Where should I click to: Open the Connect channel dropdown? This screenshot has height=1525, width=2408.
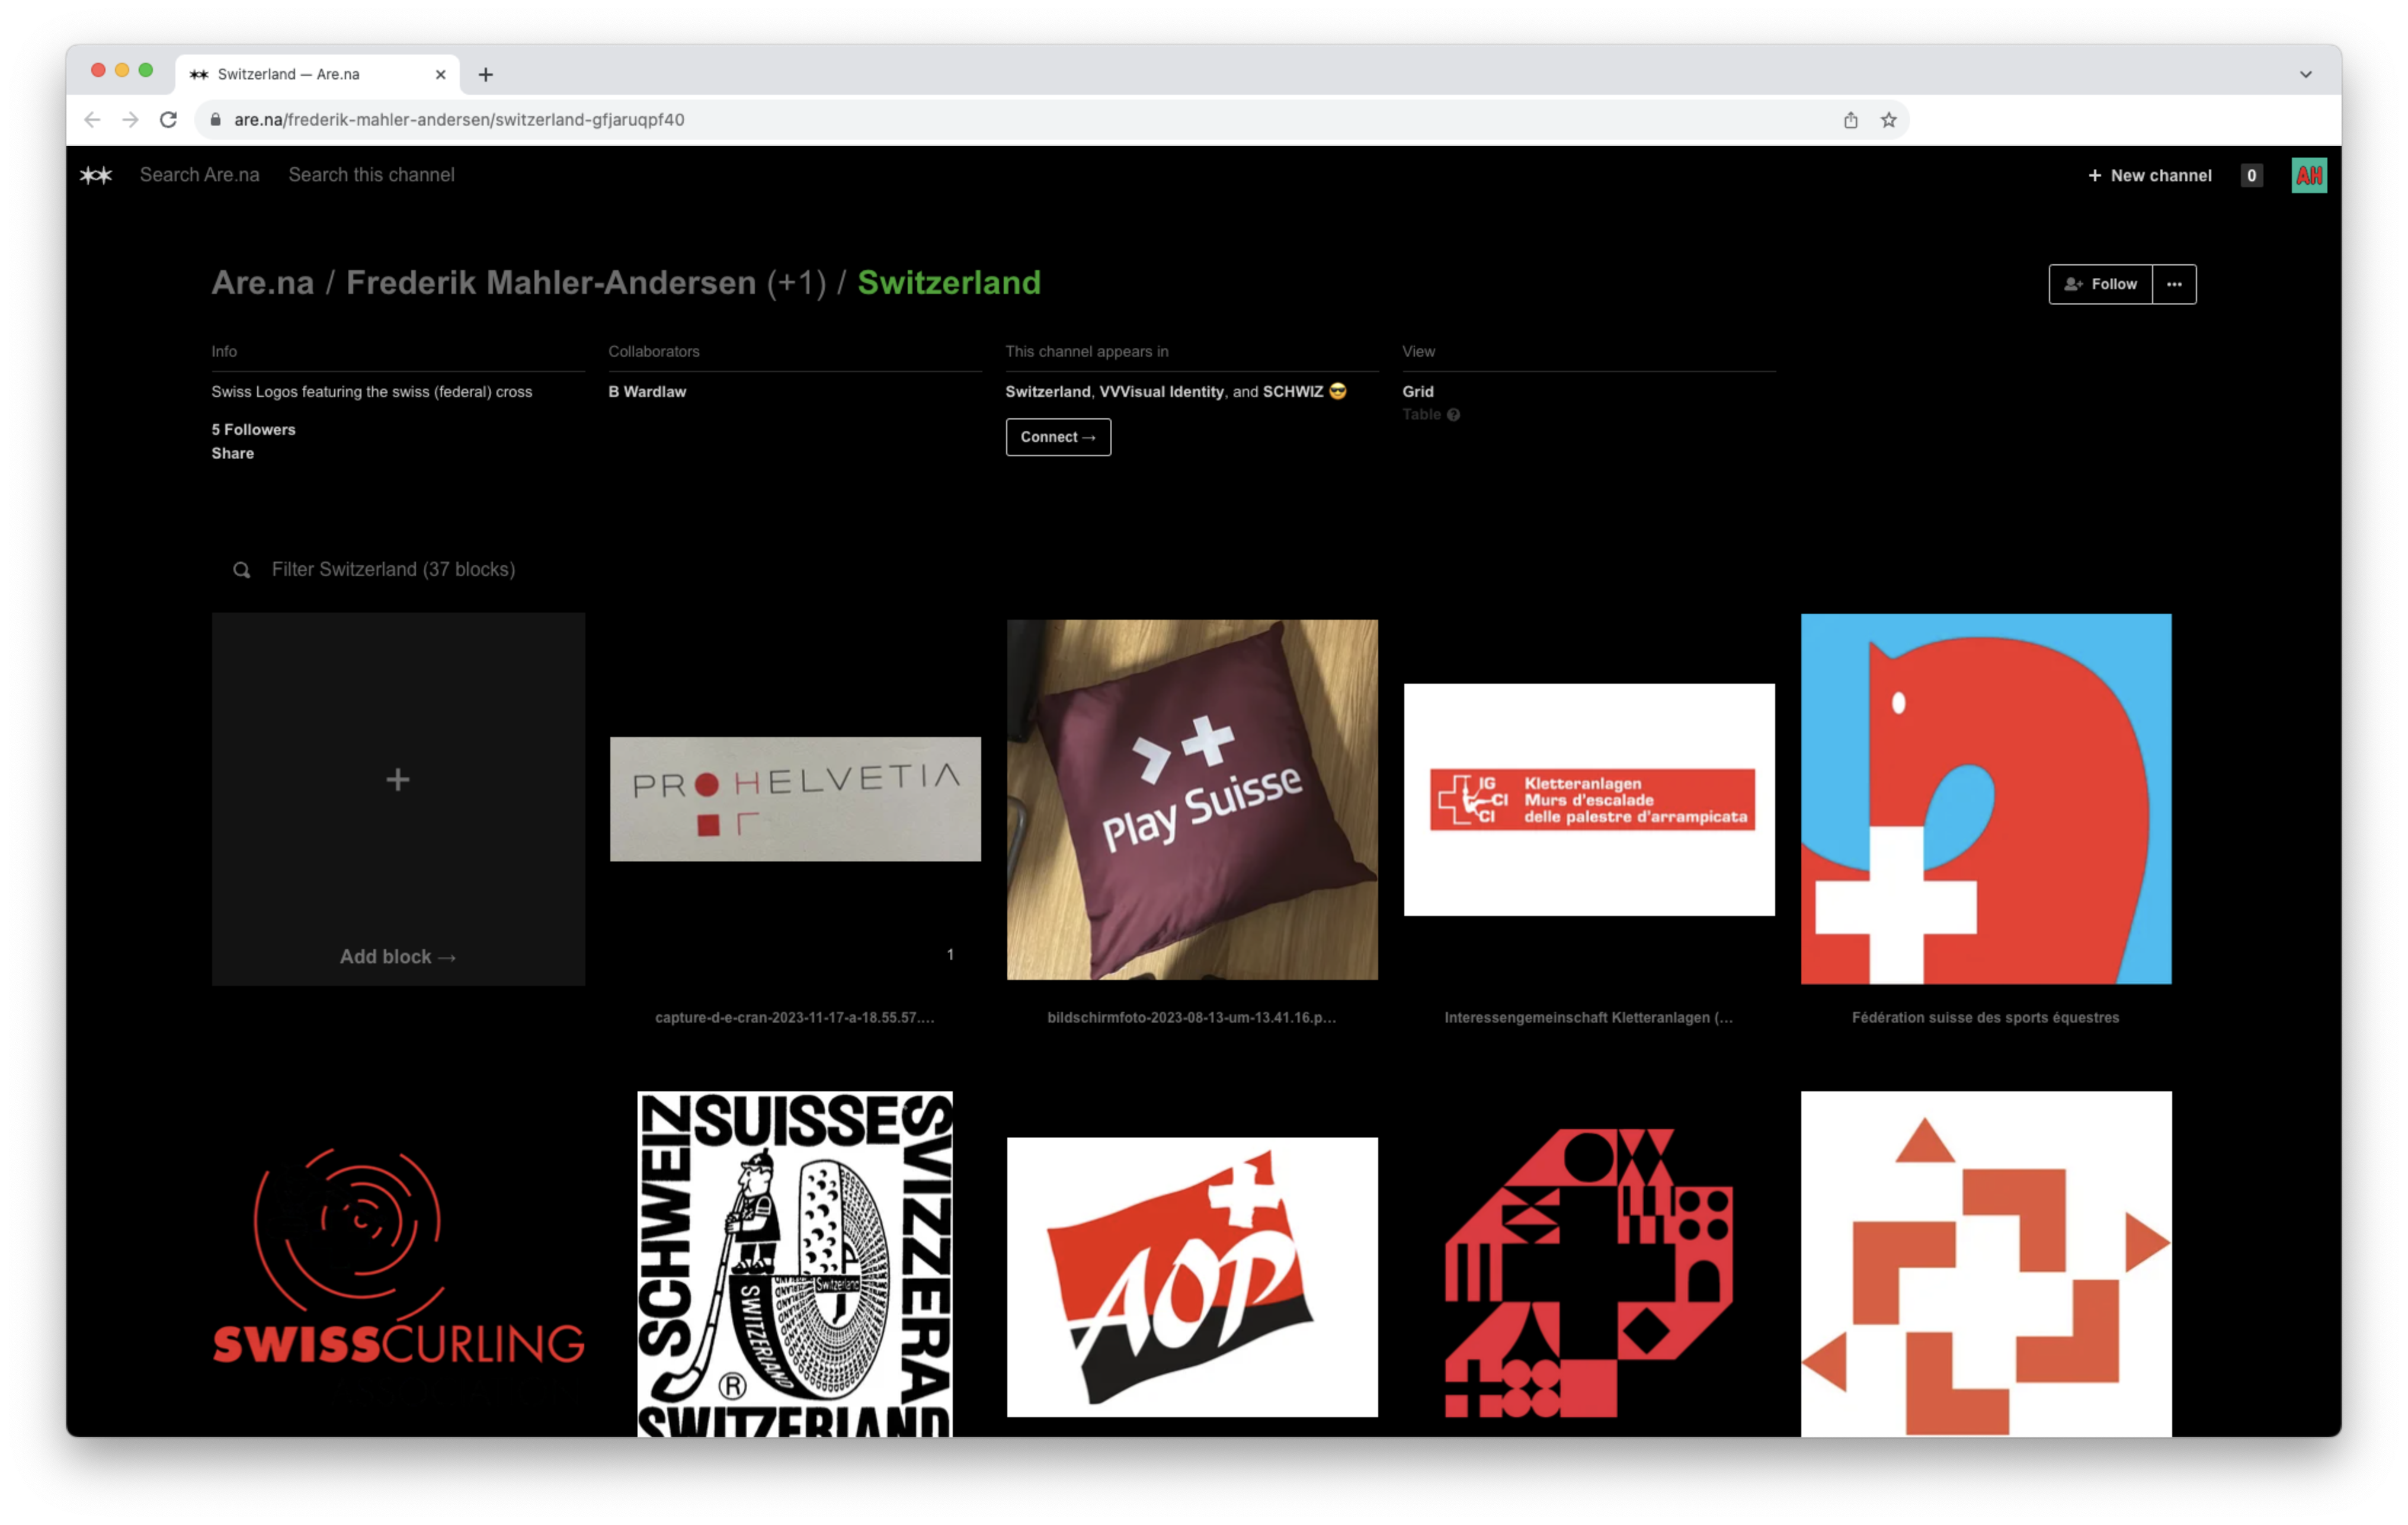tap(1057, 437)
